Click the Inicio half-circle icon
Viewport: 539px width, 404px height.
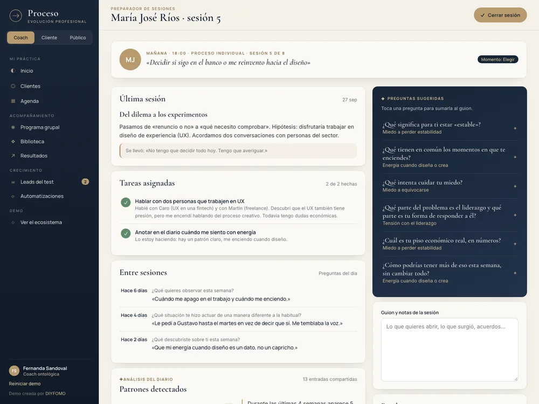13,71
